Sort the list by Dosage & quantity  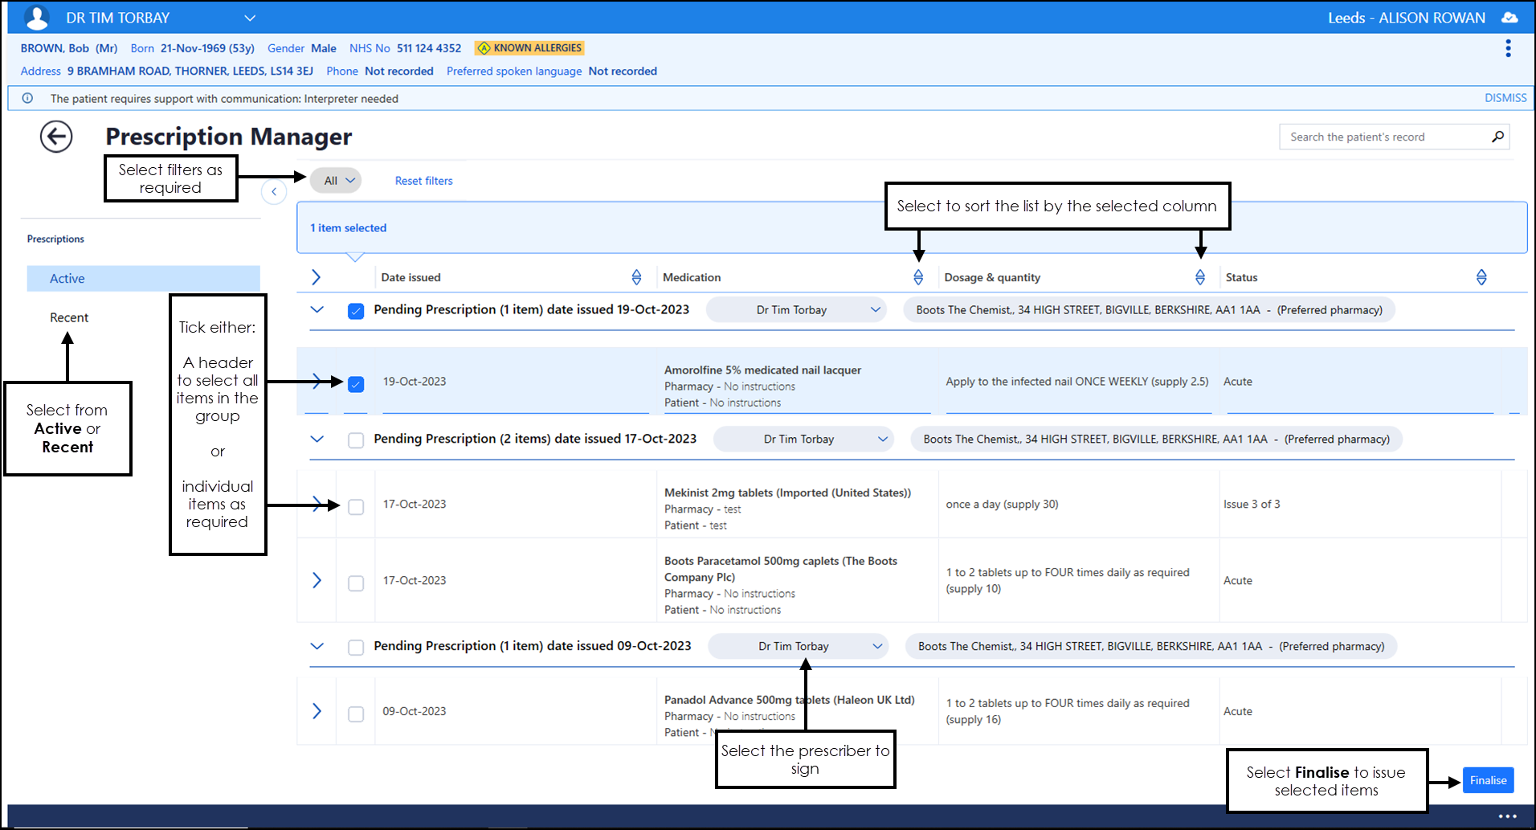click(x=1199, y=277)
